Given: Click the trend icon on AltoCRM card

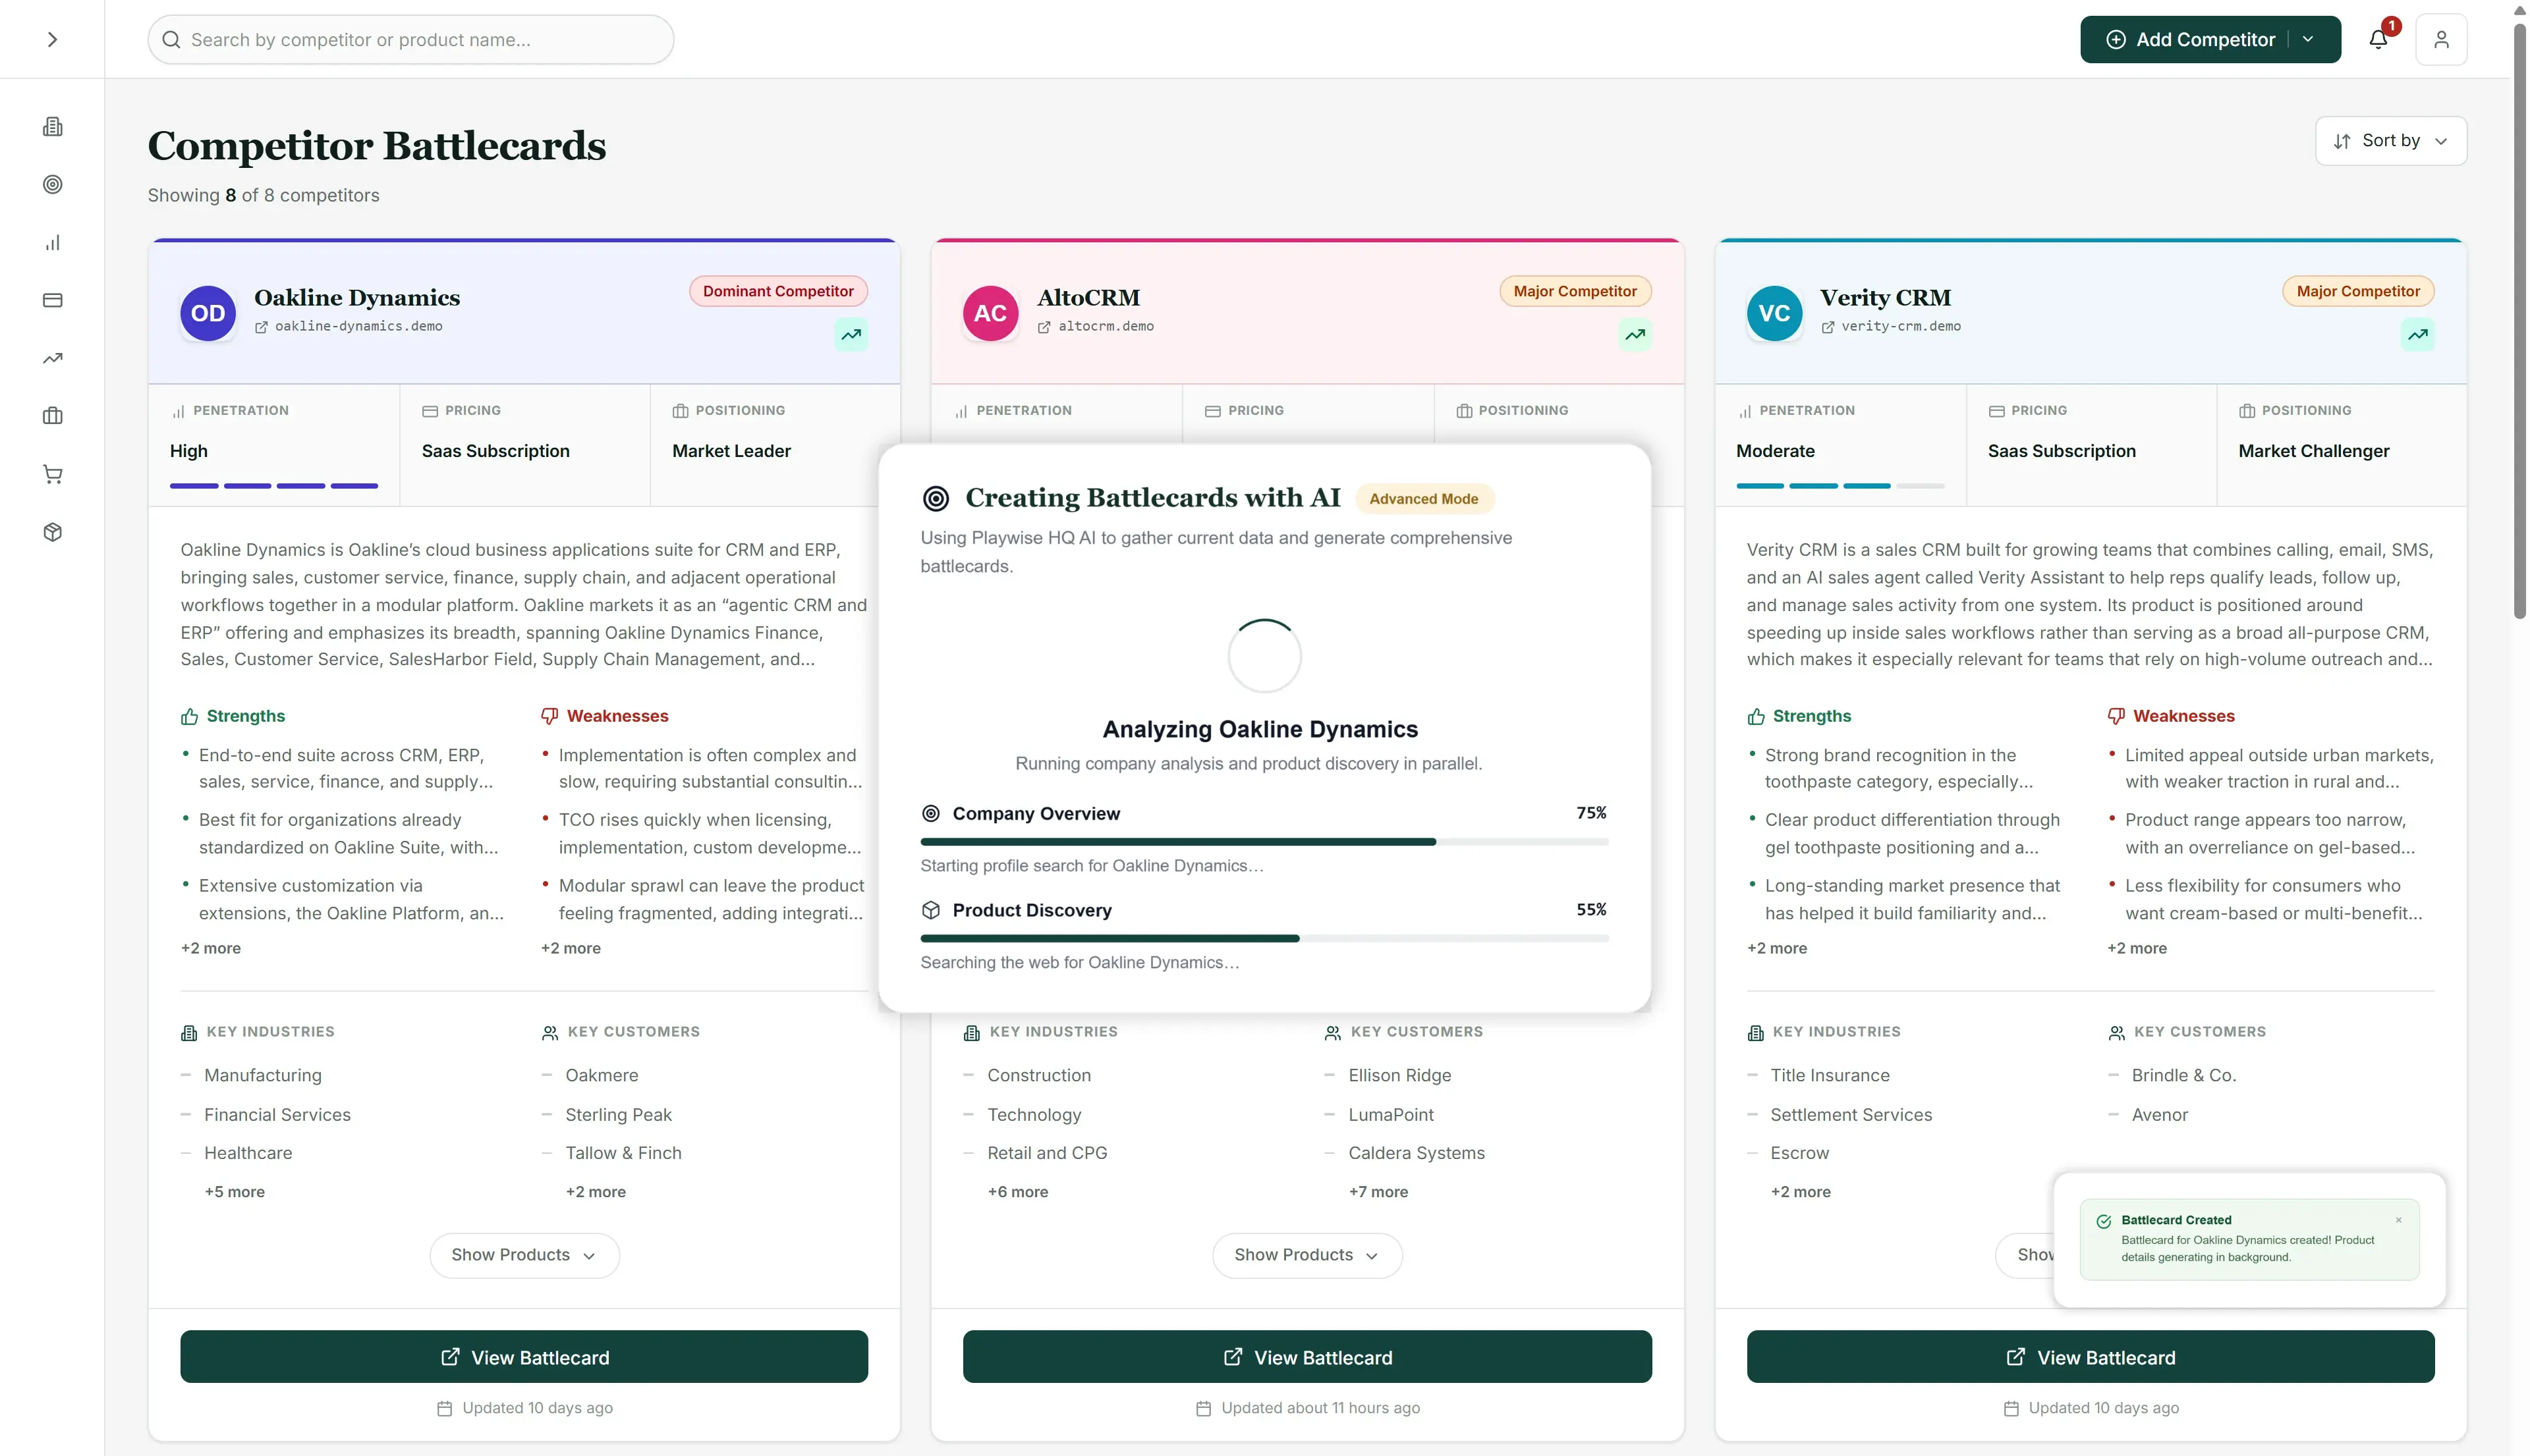Looking at the screenshot, I should pyautogui.click(x=1636, y=335).
